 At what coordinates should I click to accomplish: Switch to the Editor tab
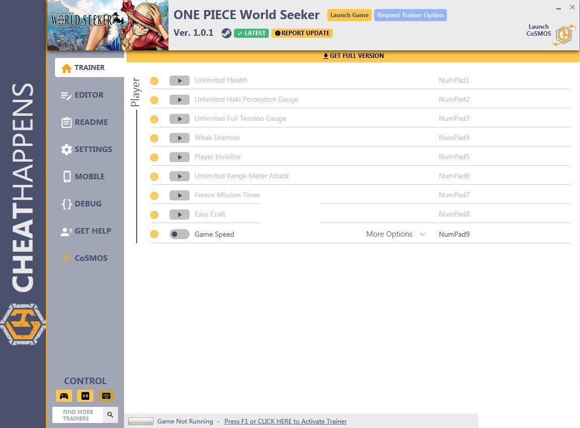[x=82, y=95]
